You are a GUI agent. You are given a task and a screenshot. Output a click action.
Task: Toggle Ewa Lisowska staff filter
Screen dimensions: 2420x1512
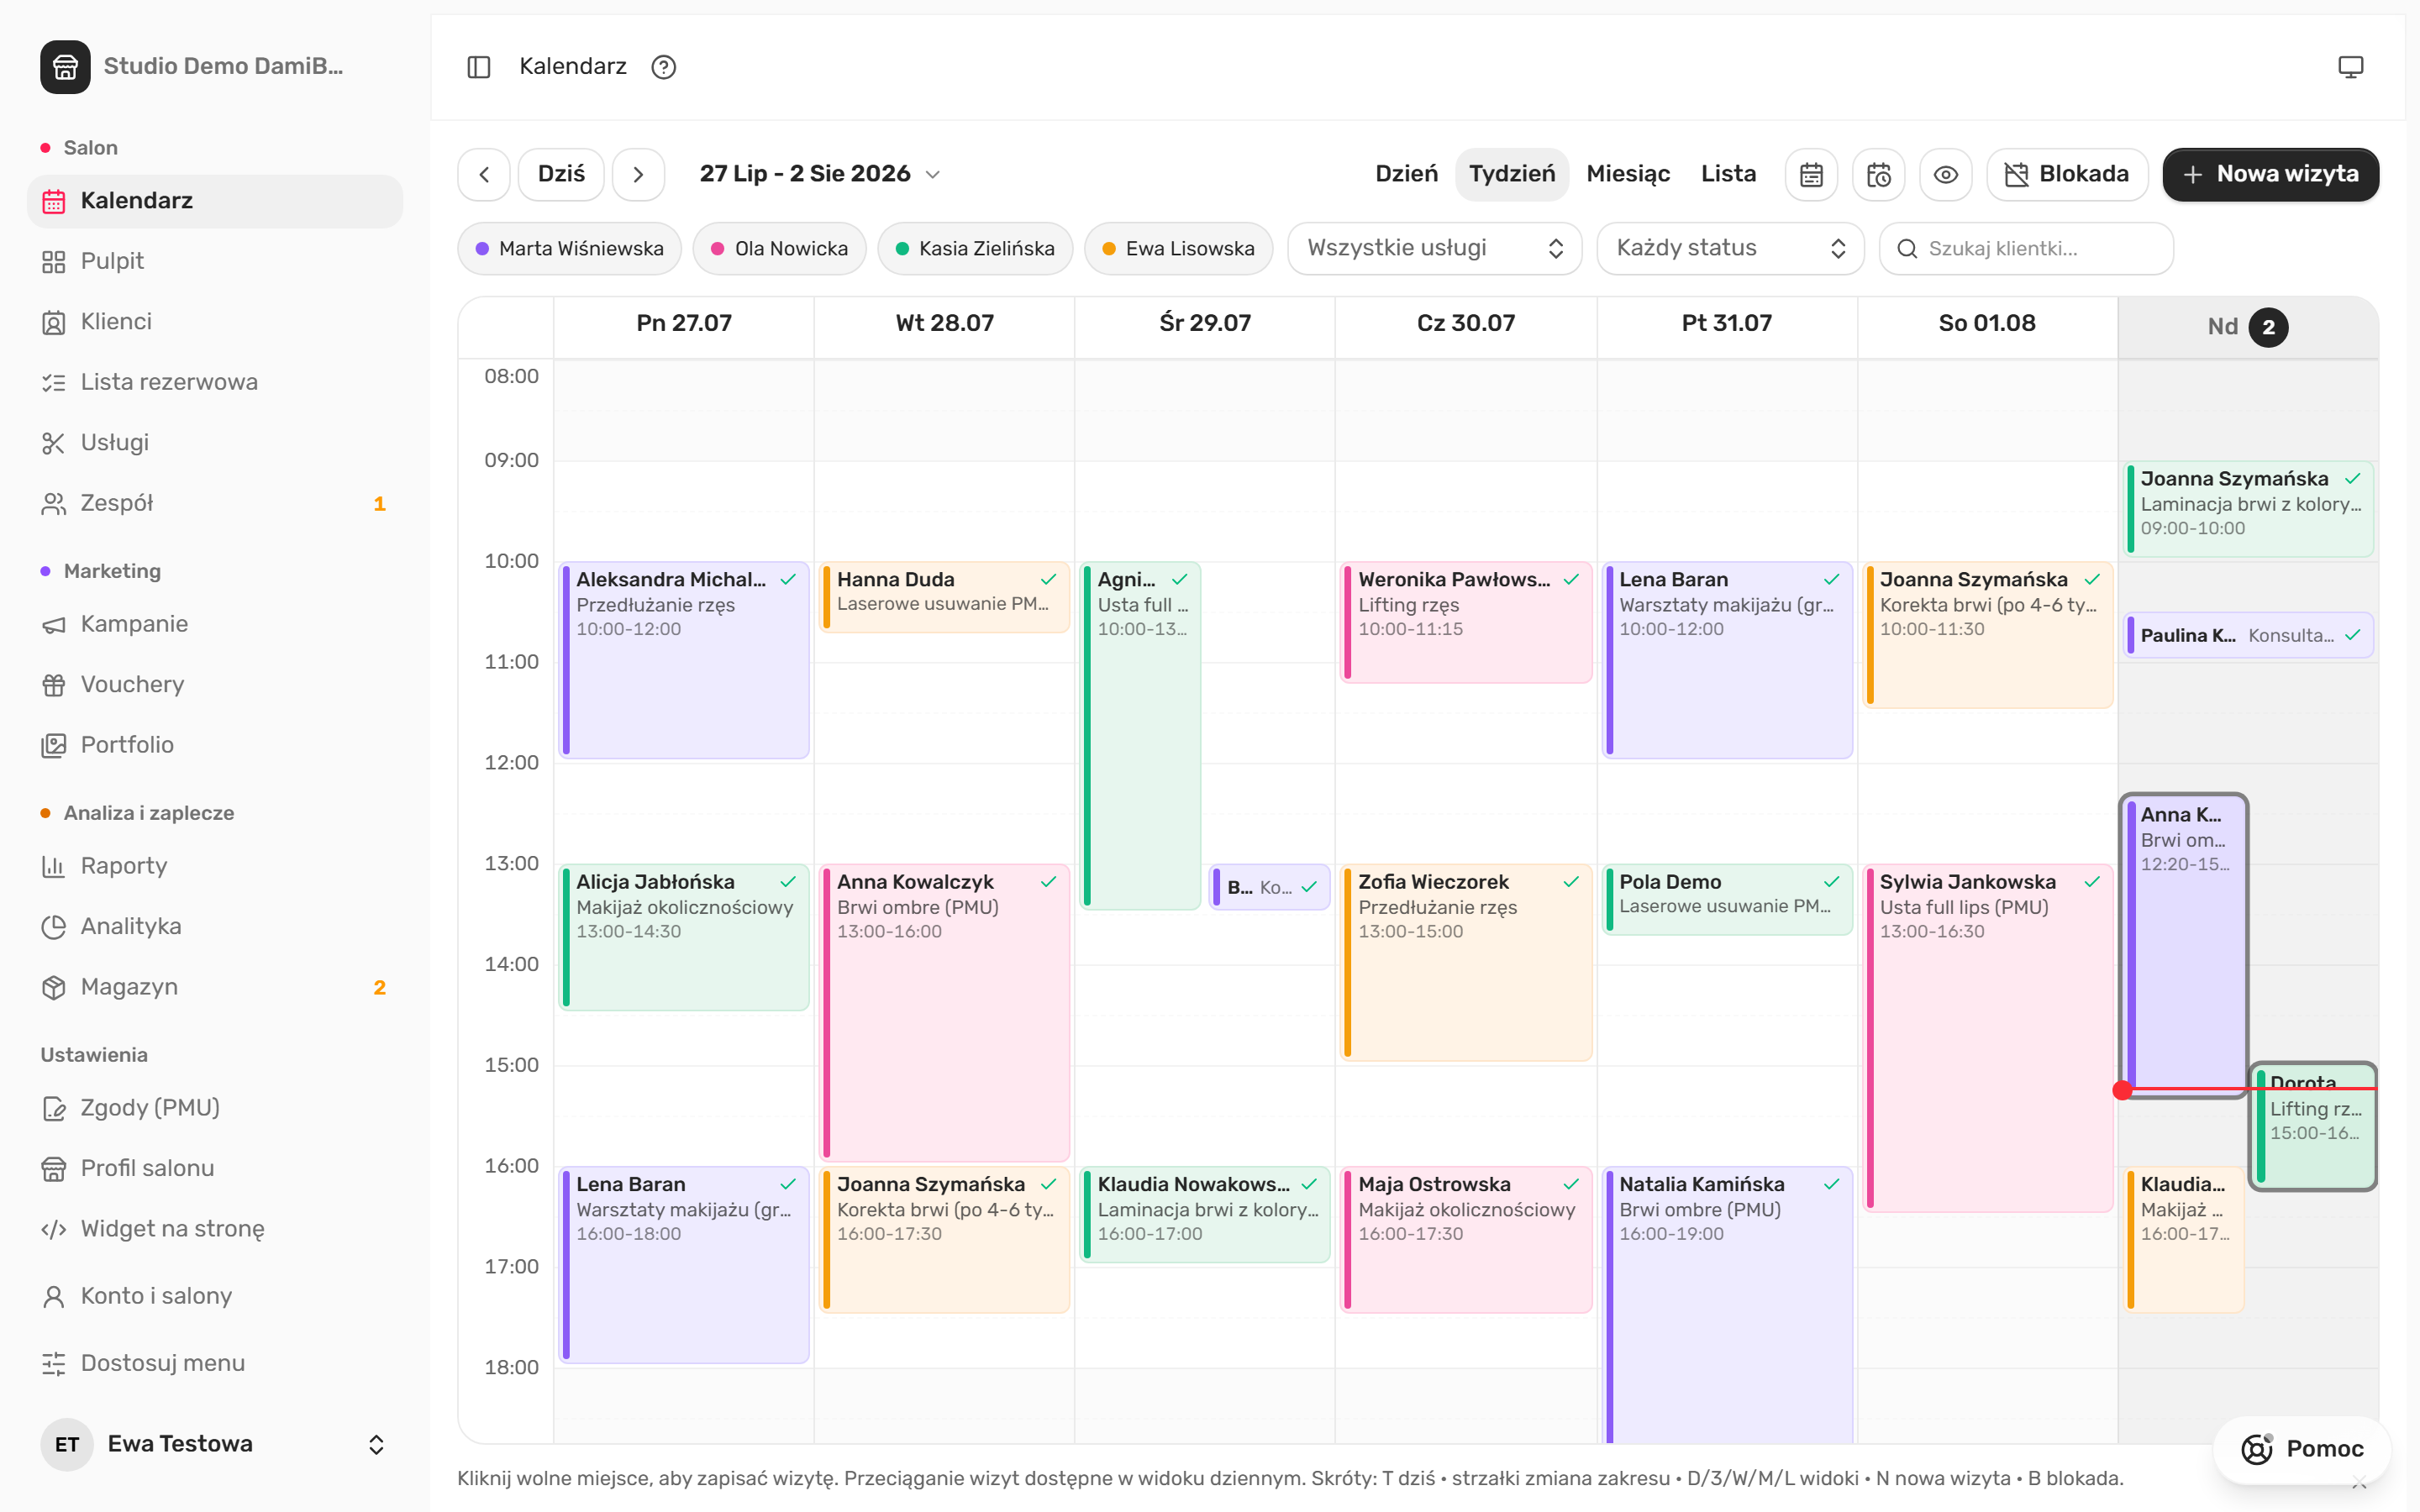pos(1178,249)
